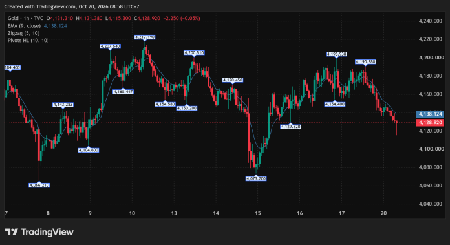Click the open value O4,131.310
450x245 pixels.
(x=59, y=18)
